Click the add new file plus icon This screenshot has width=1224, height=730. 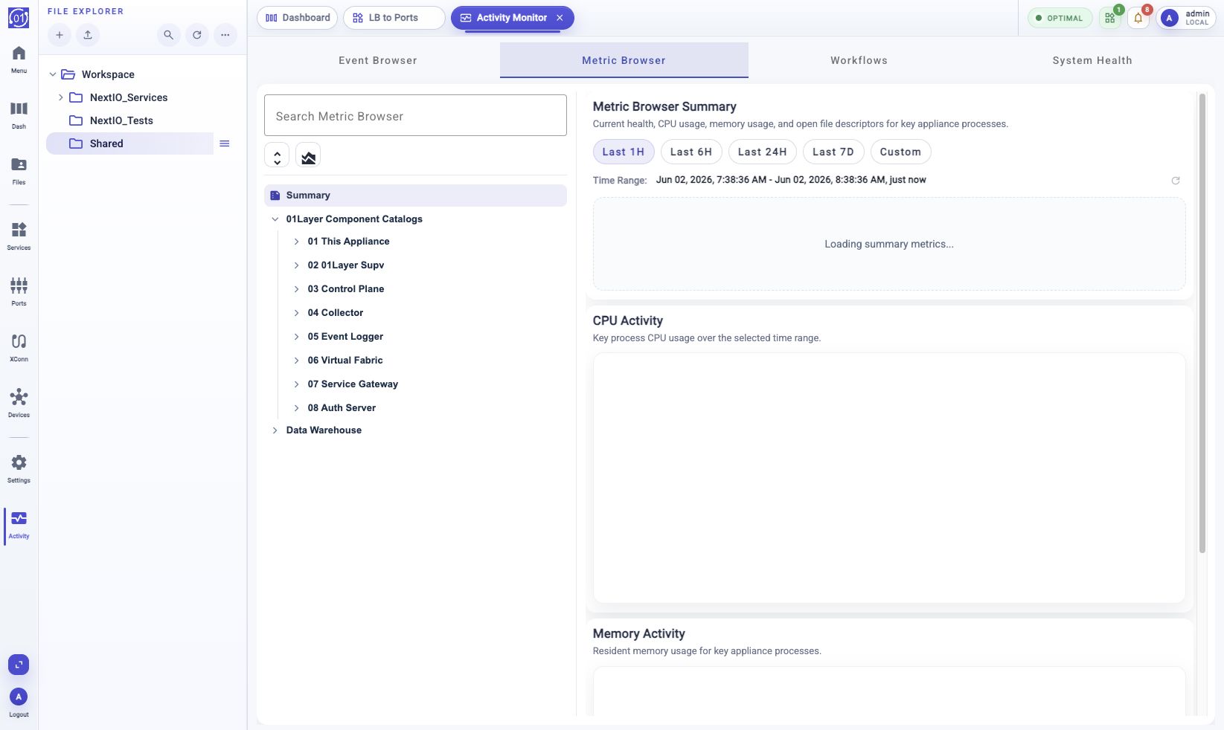60,35
